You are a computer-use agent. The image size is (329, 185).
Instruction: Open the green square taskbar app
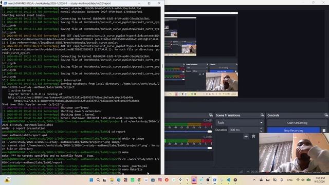click(x=133, y=180)
